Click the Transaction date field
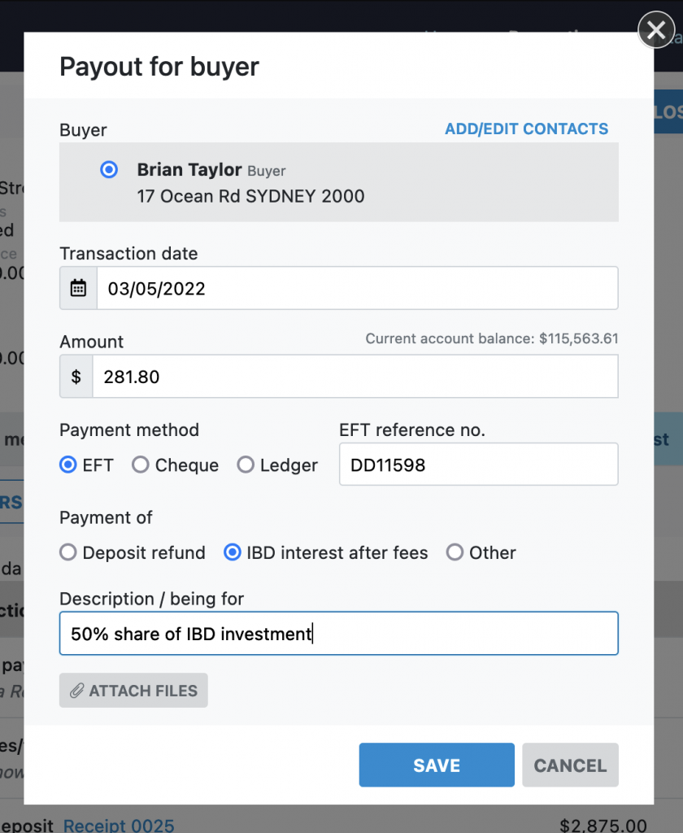Screen dimensions: 683x833 (356, 288)
